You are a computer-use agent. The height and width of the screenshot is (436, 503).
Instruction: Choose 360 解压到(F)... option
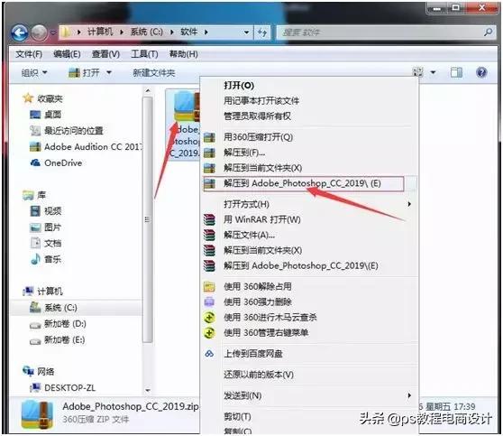pos(244,153)
